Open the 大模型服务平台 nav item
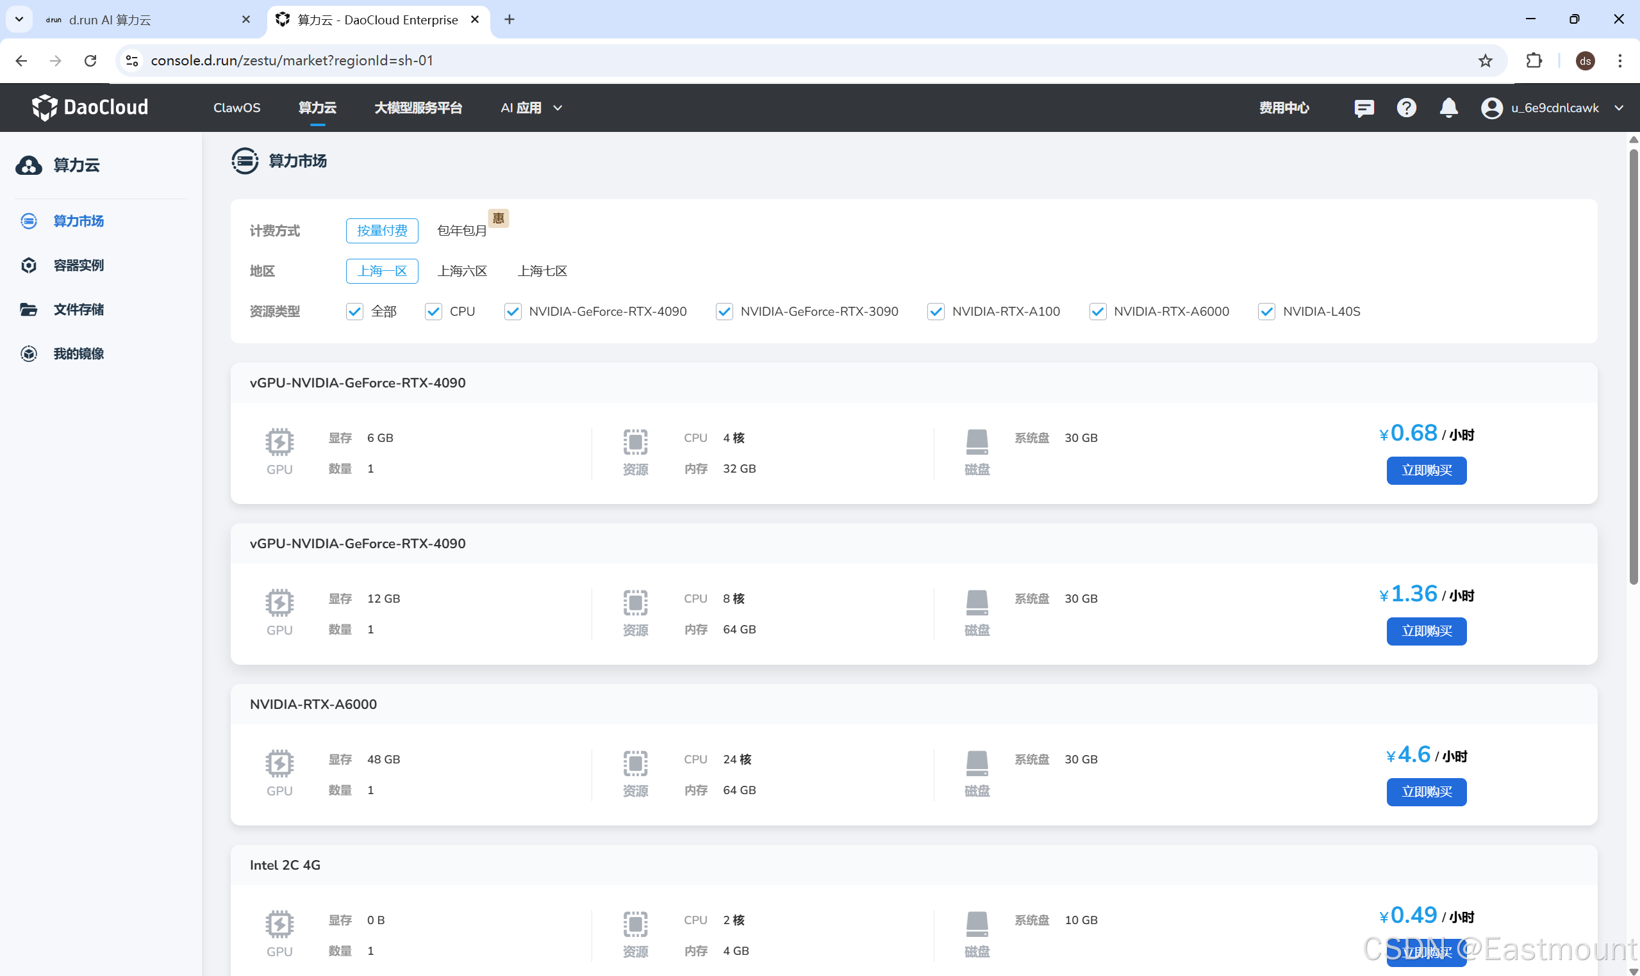Viewport: 1640px width, 976px height. (x=418, y=108)
